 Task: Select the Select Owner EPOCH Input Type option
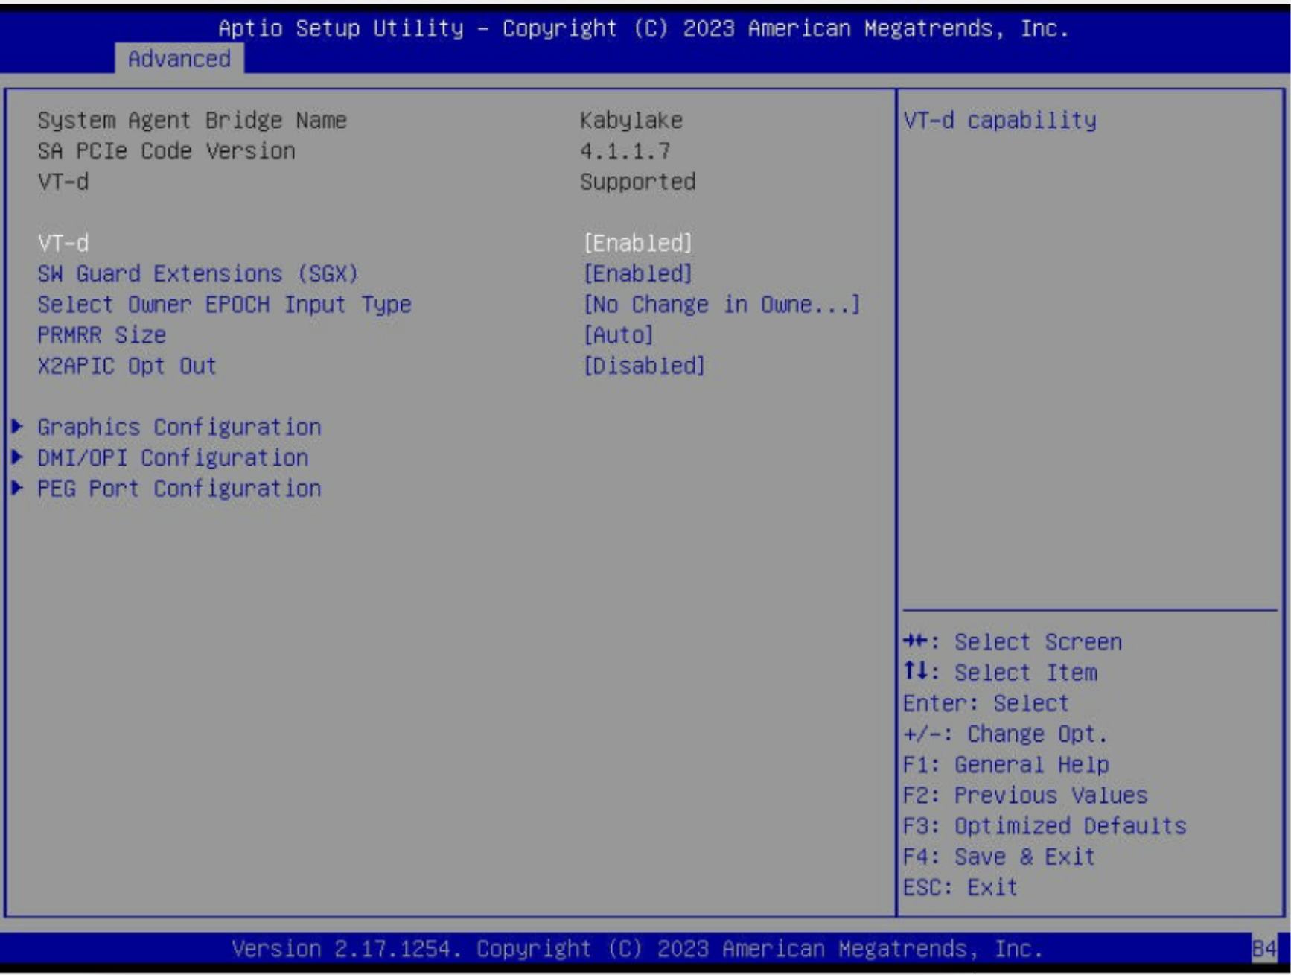tap(224, 304)
